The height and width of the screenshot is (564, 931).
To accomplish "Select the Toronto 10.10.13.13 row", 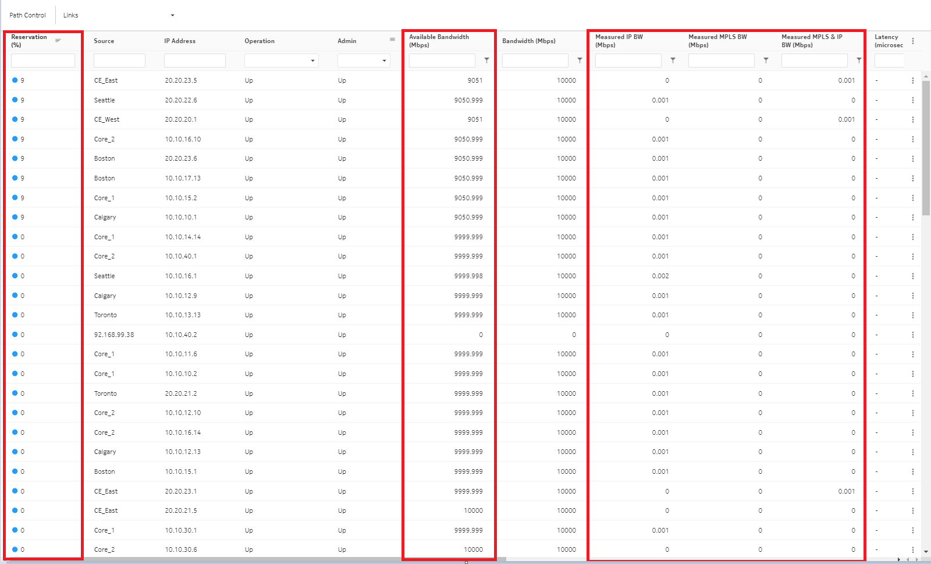I will click(233, 315).
